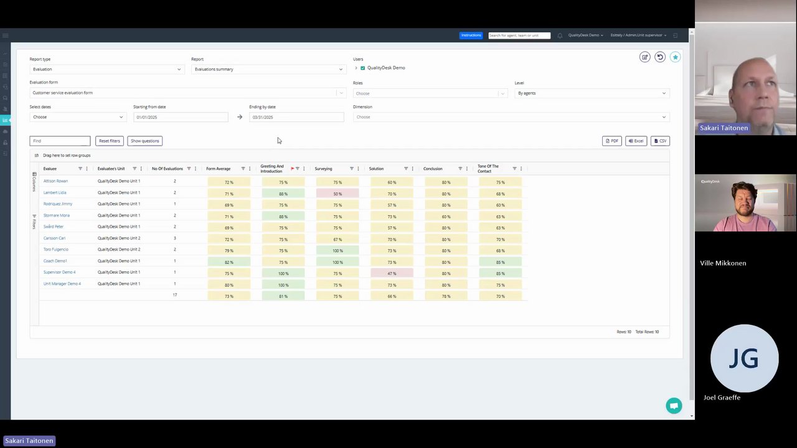Open evaluee Unit Manager Demo 4 link
Viewport: 797px width, 448px height.
[62, 284]
